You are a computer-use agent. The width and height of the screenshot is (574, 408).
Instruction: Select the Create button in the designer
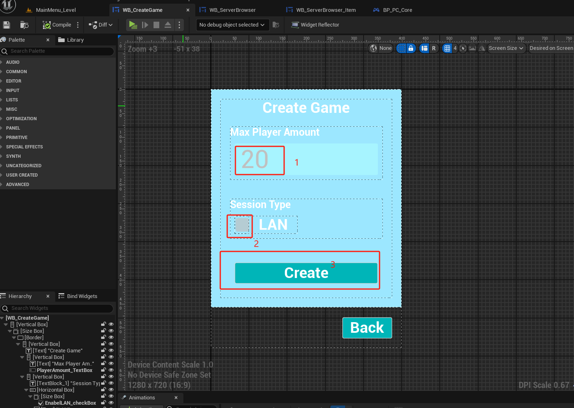point(306,273)
